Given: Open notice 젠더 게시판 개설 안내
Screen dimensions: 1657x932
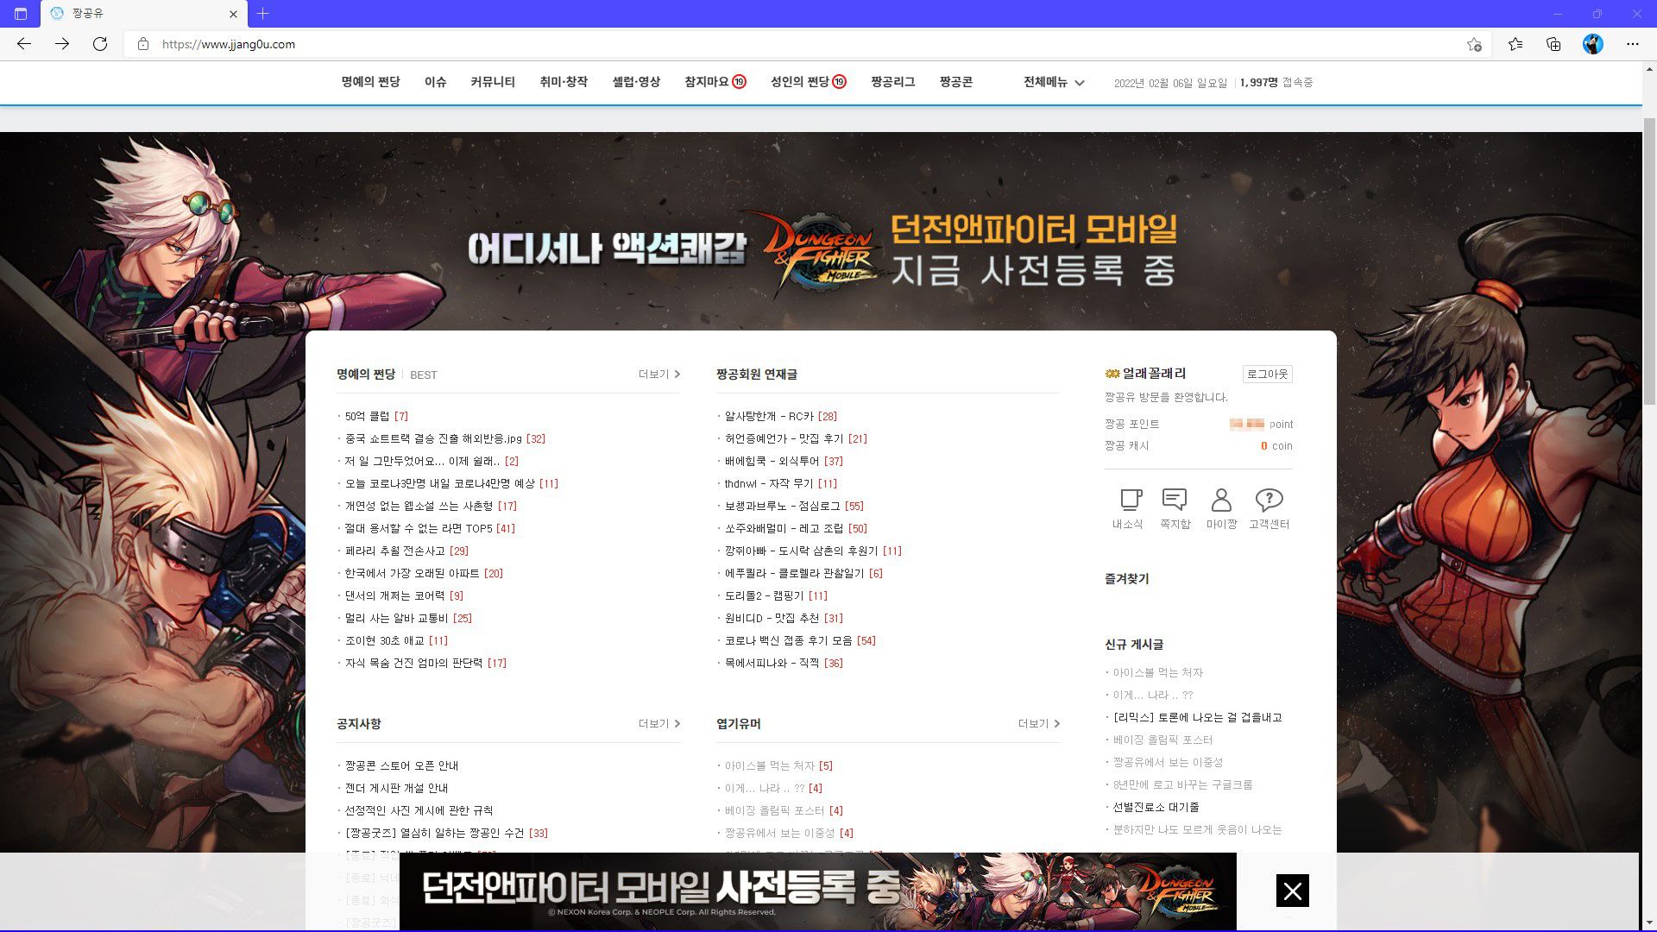Looking at the screenshot, I should point(396,789).
